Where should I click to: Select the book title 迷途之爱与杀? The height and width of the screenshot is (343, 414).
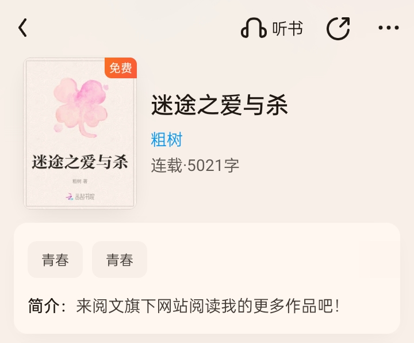point(220,105)
